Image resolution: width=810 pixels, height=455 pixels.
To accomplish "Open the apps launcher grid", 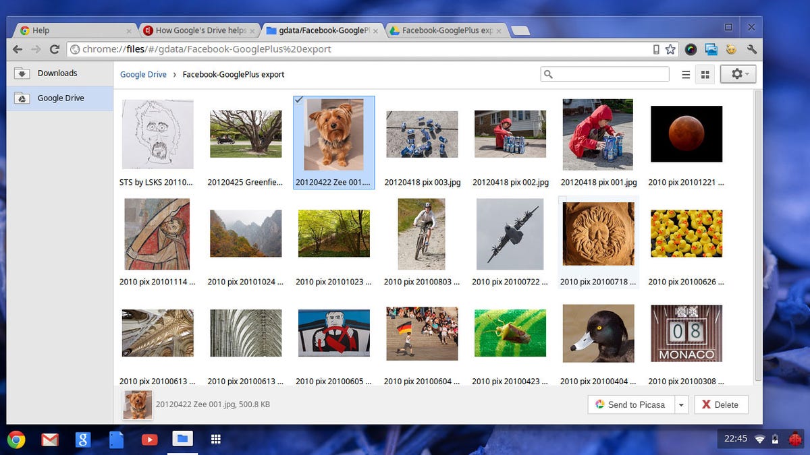I will [216, 439].
